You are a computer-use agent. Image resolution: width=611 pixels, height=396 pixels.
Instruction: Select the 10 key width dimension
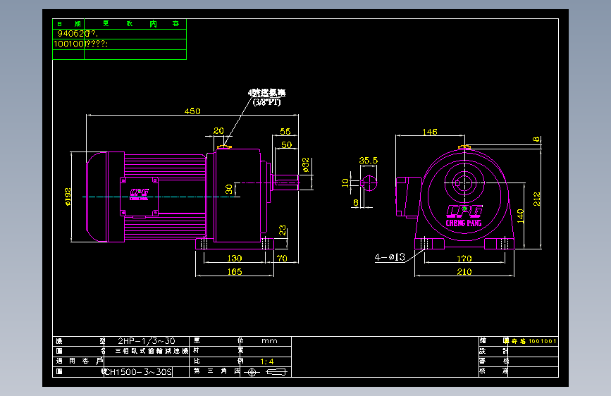click(345, 182)
